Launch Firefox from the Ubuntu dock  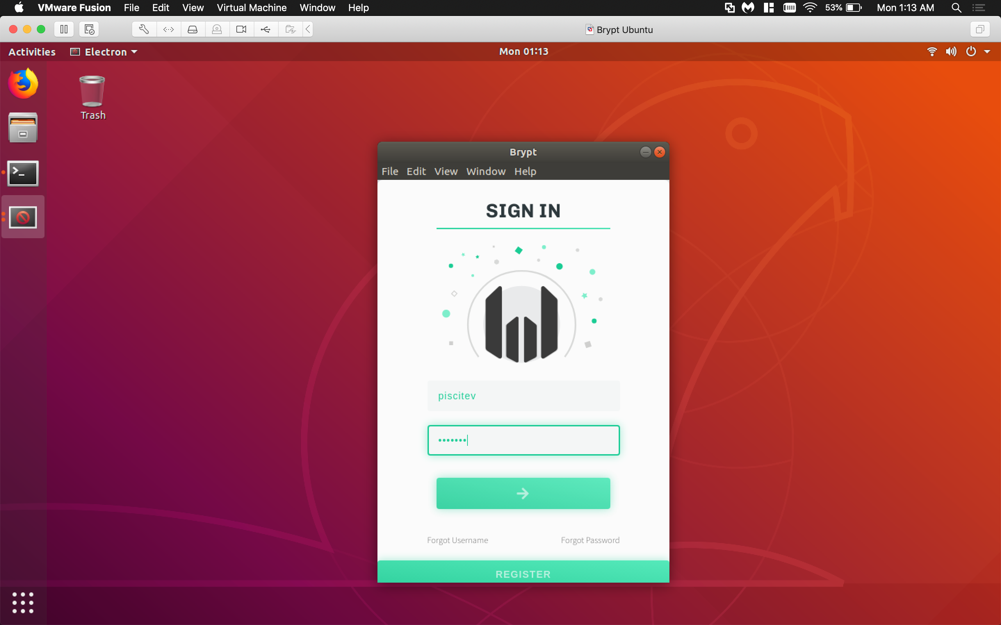pyautogui.click(x=23, y=83)
